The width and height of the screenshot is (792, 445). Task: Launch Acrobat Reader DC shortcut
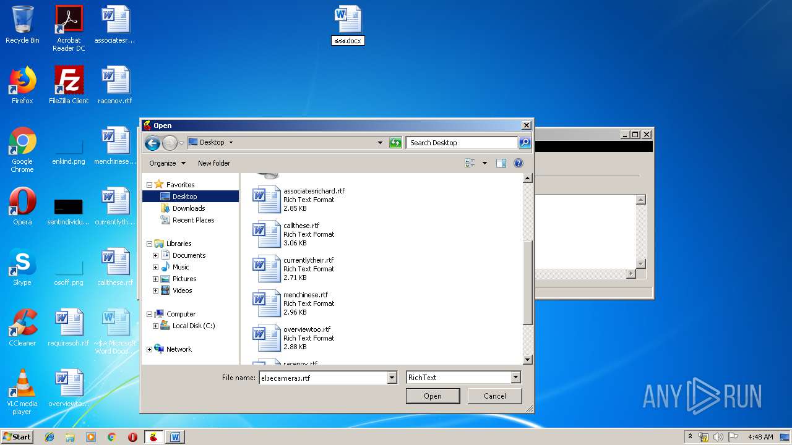(69, 28)
